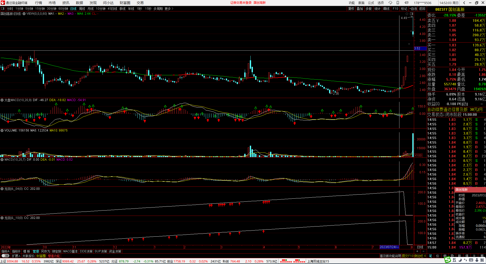This screenshot has height=264, width=486.
Task: Open the mobile phone icon in the title bar
Action: pyautogui.click(x=398, y=3)
